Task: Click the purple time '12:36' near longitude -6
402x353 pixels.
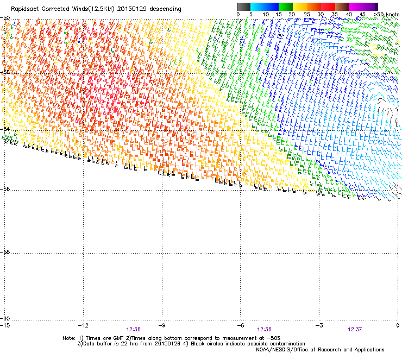Action: 264,330
